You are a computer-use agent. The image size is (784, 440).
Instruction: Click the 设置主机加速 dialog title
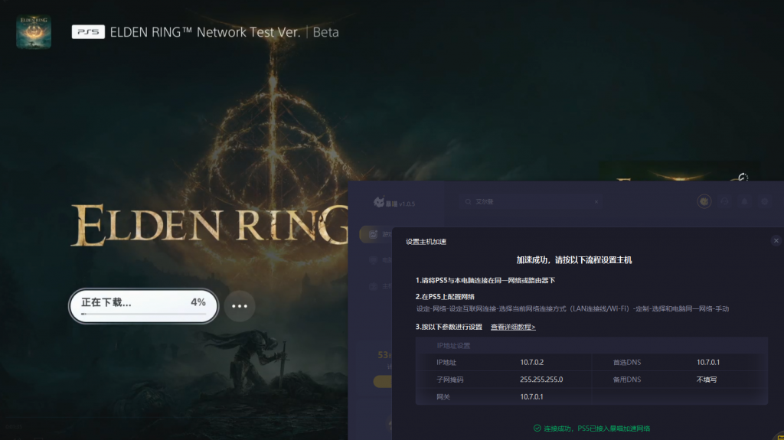click(426, 242)
